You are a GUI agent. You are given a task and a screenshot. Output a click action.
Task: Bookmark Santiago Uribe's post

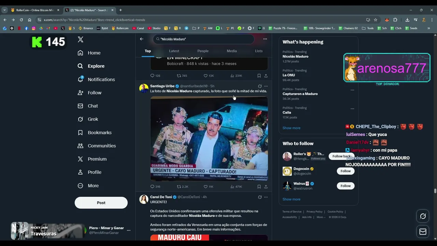click(259, 187)
